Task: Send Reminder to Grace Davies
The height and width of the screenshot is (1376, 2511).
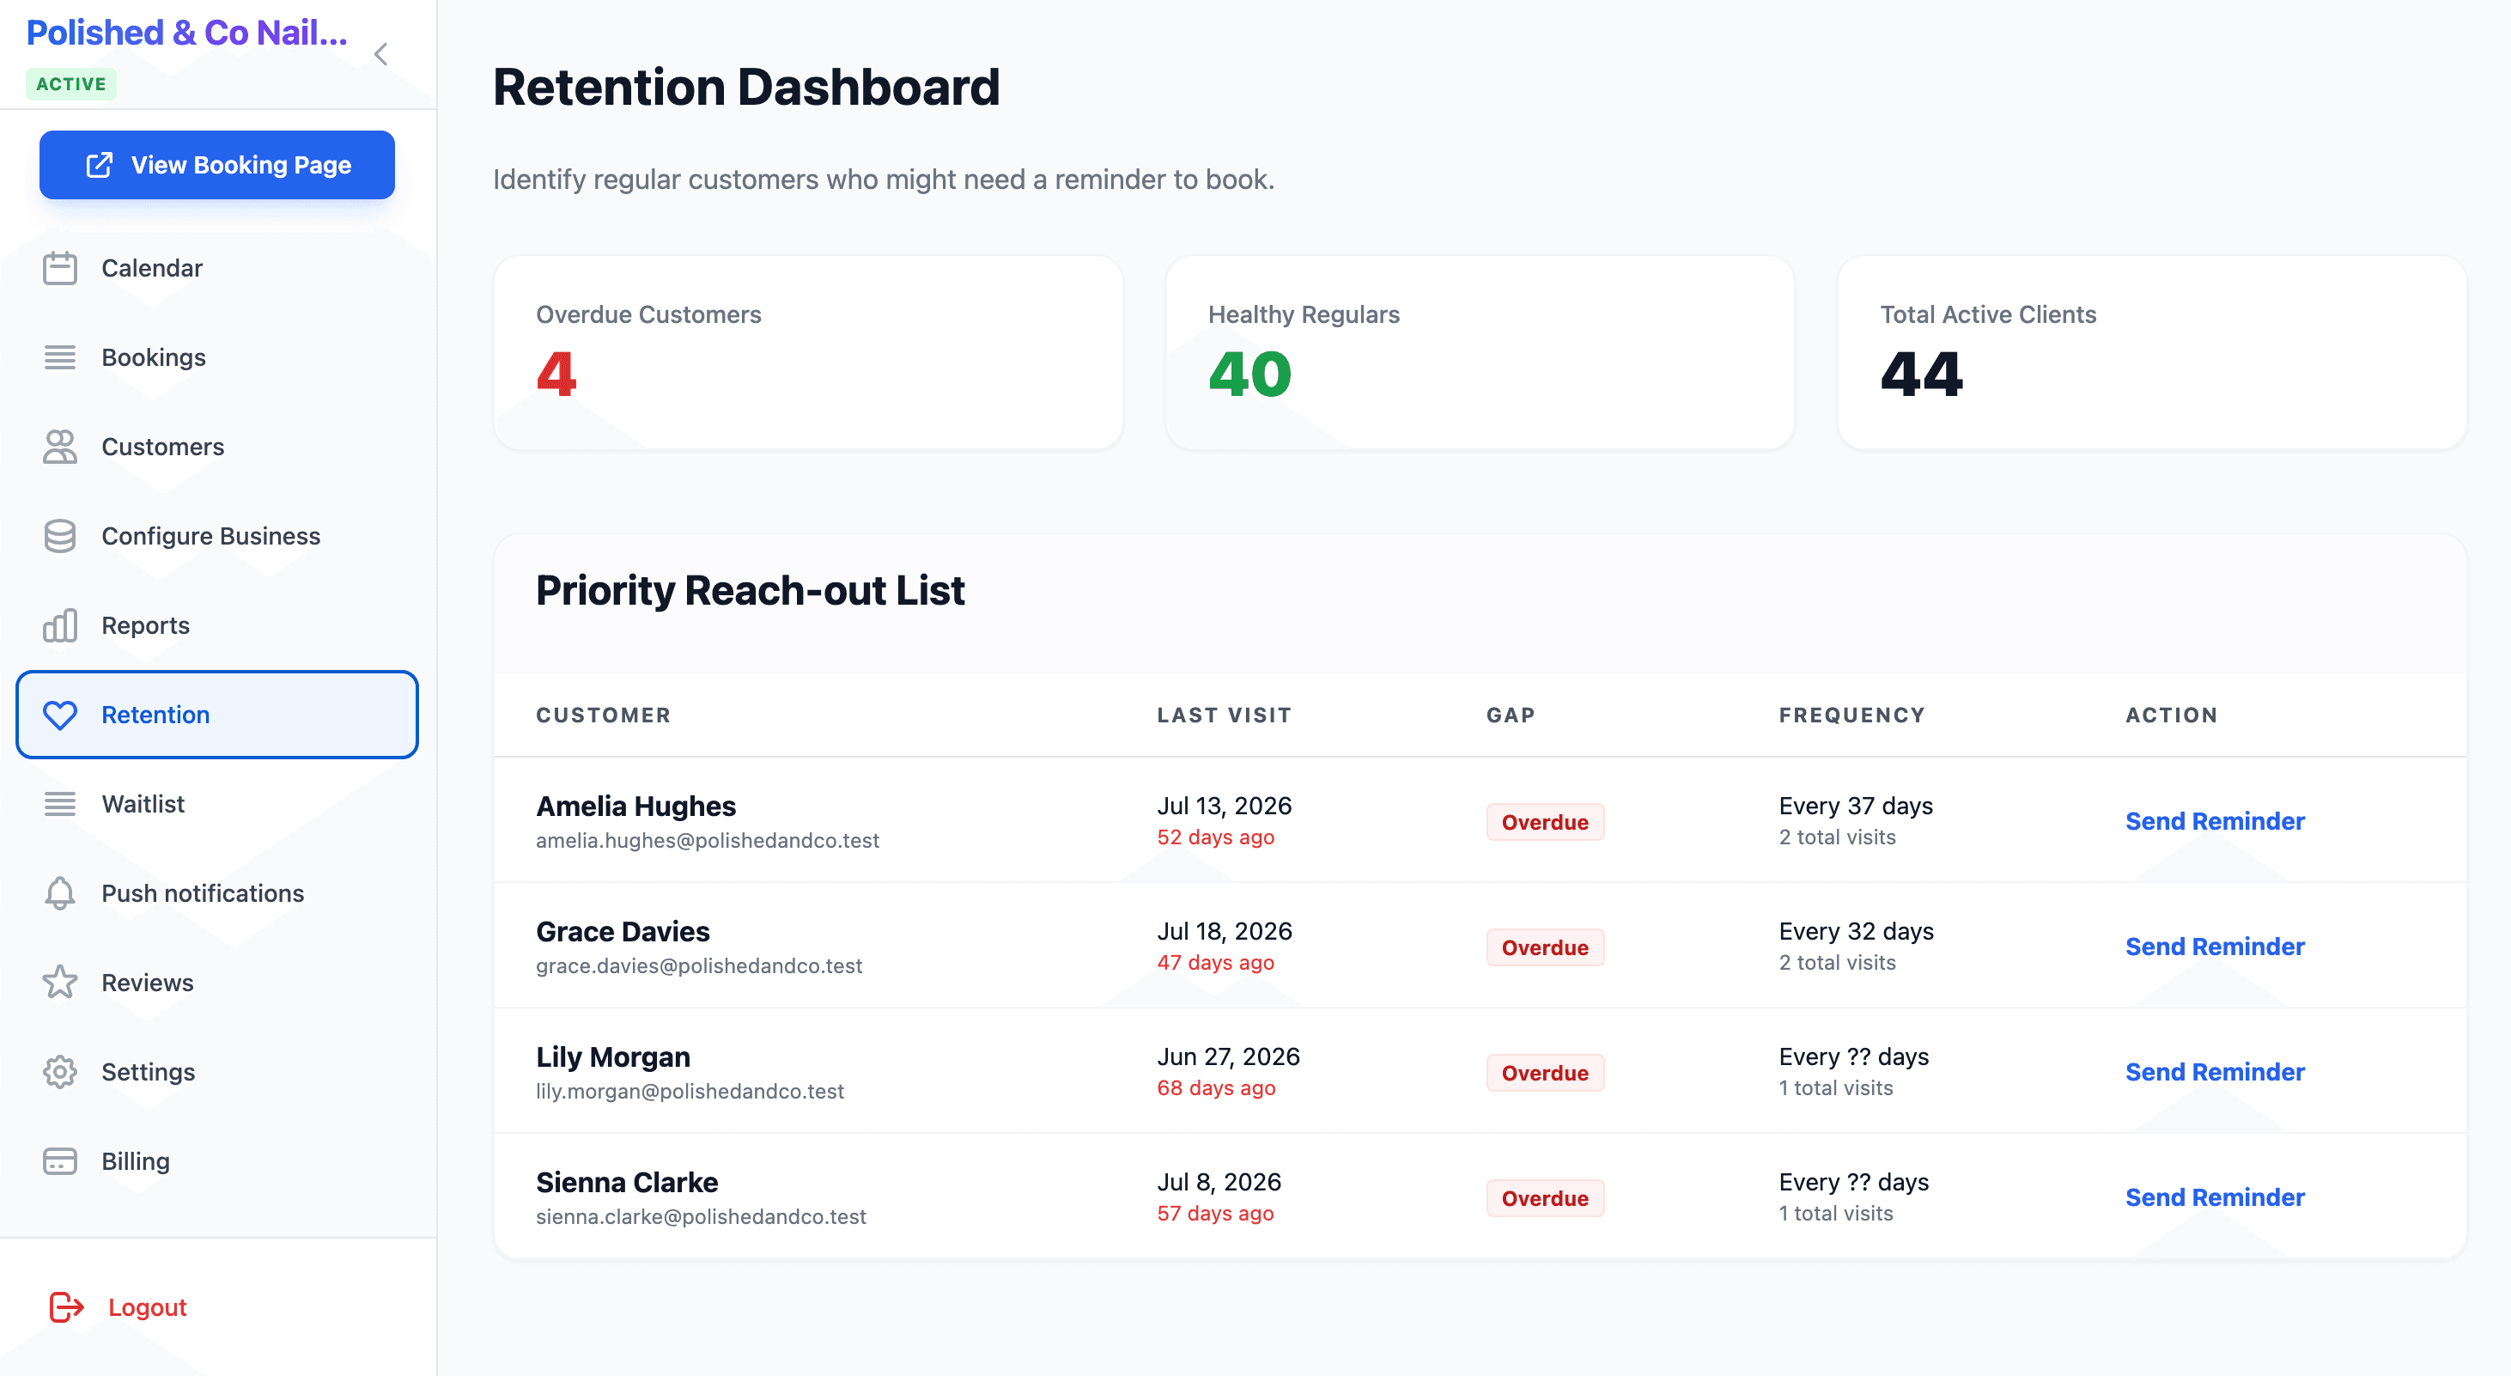Action: point(2215,947)
